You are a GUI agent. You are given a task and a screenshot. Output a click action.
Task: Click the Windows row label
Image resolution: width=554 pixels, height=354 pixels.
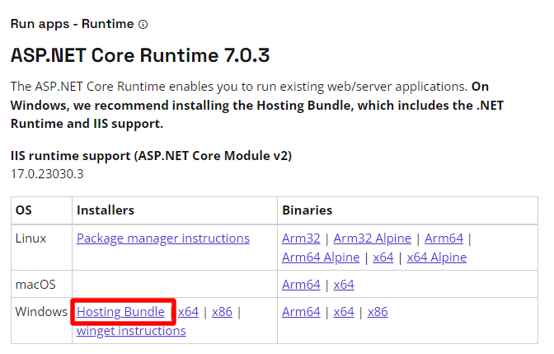point(41,312)
